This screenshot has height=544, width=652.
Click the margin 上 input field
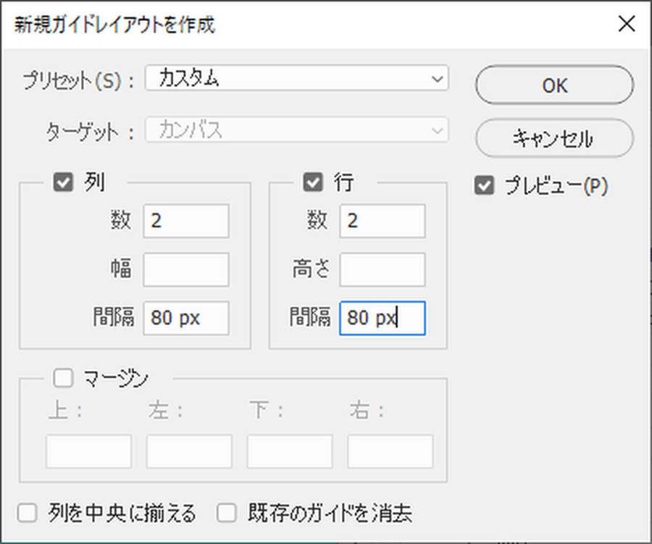(89, 451)
